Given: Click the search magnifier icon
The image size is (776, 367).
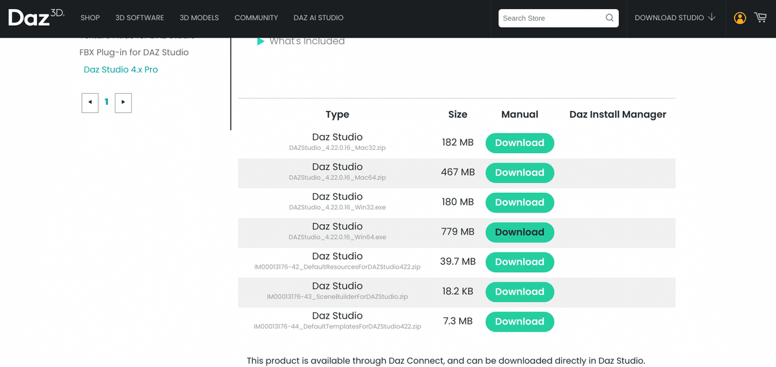Looking at the screenshot, I should tap(610, 18).
